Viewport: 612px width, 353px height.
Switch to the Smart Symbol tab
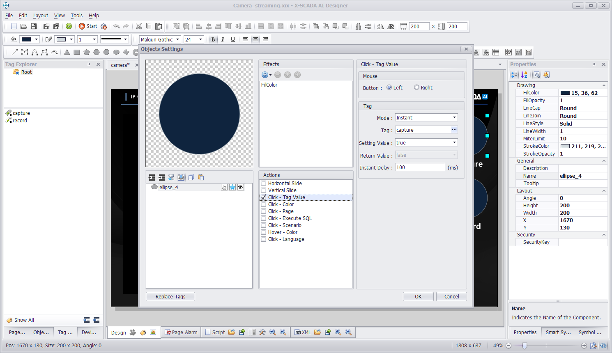558,332
